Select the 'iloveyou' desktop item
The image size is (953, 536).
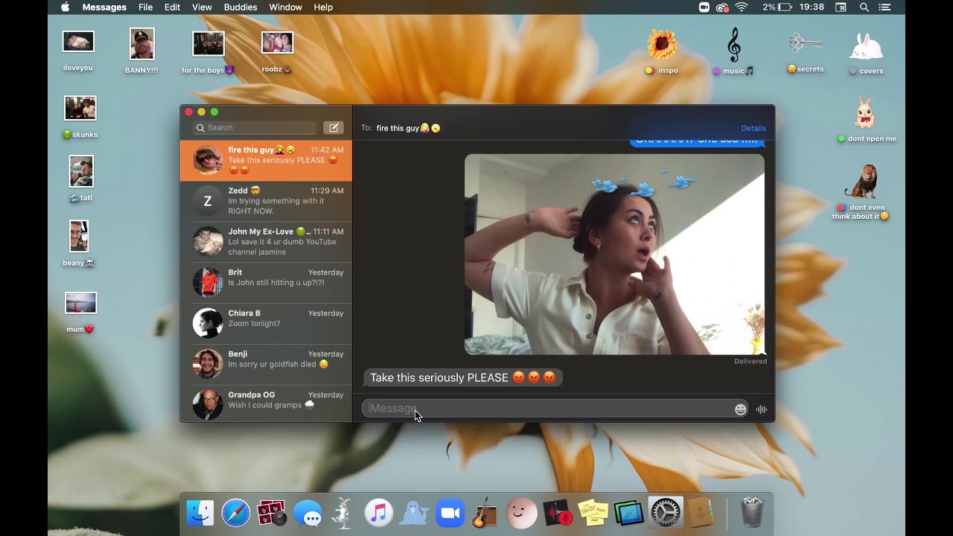78,51
